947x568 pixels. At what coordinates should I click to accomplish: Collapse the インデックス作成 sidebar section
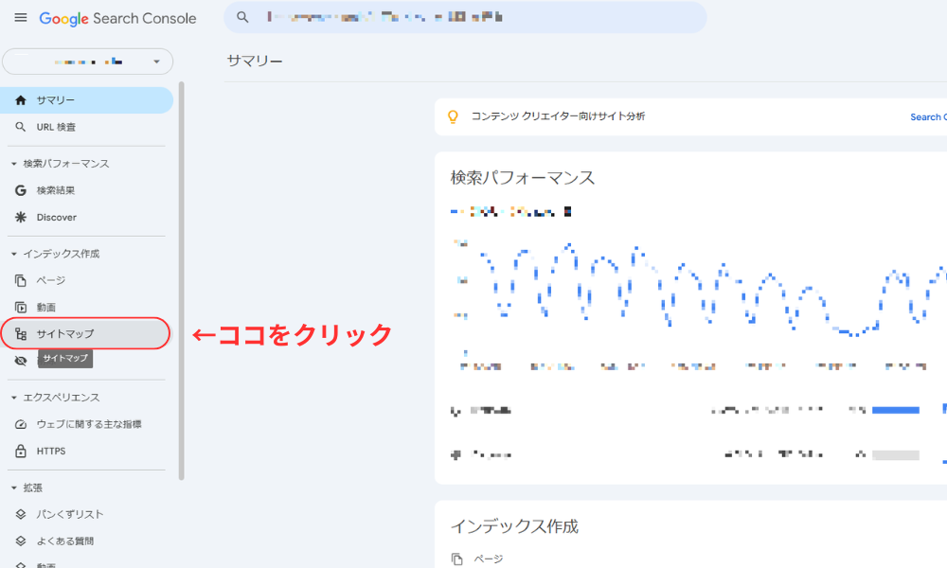tap(13, 254)
